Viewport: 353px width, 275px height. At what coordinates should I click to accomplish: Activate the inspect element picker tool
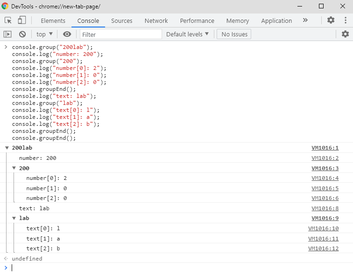(x=8, y=21)
